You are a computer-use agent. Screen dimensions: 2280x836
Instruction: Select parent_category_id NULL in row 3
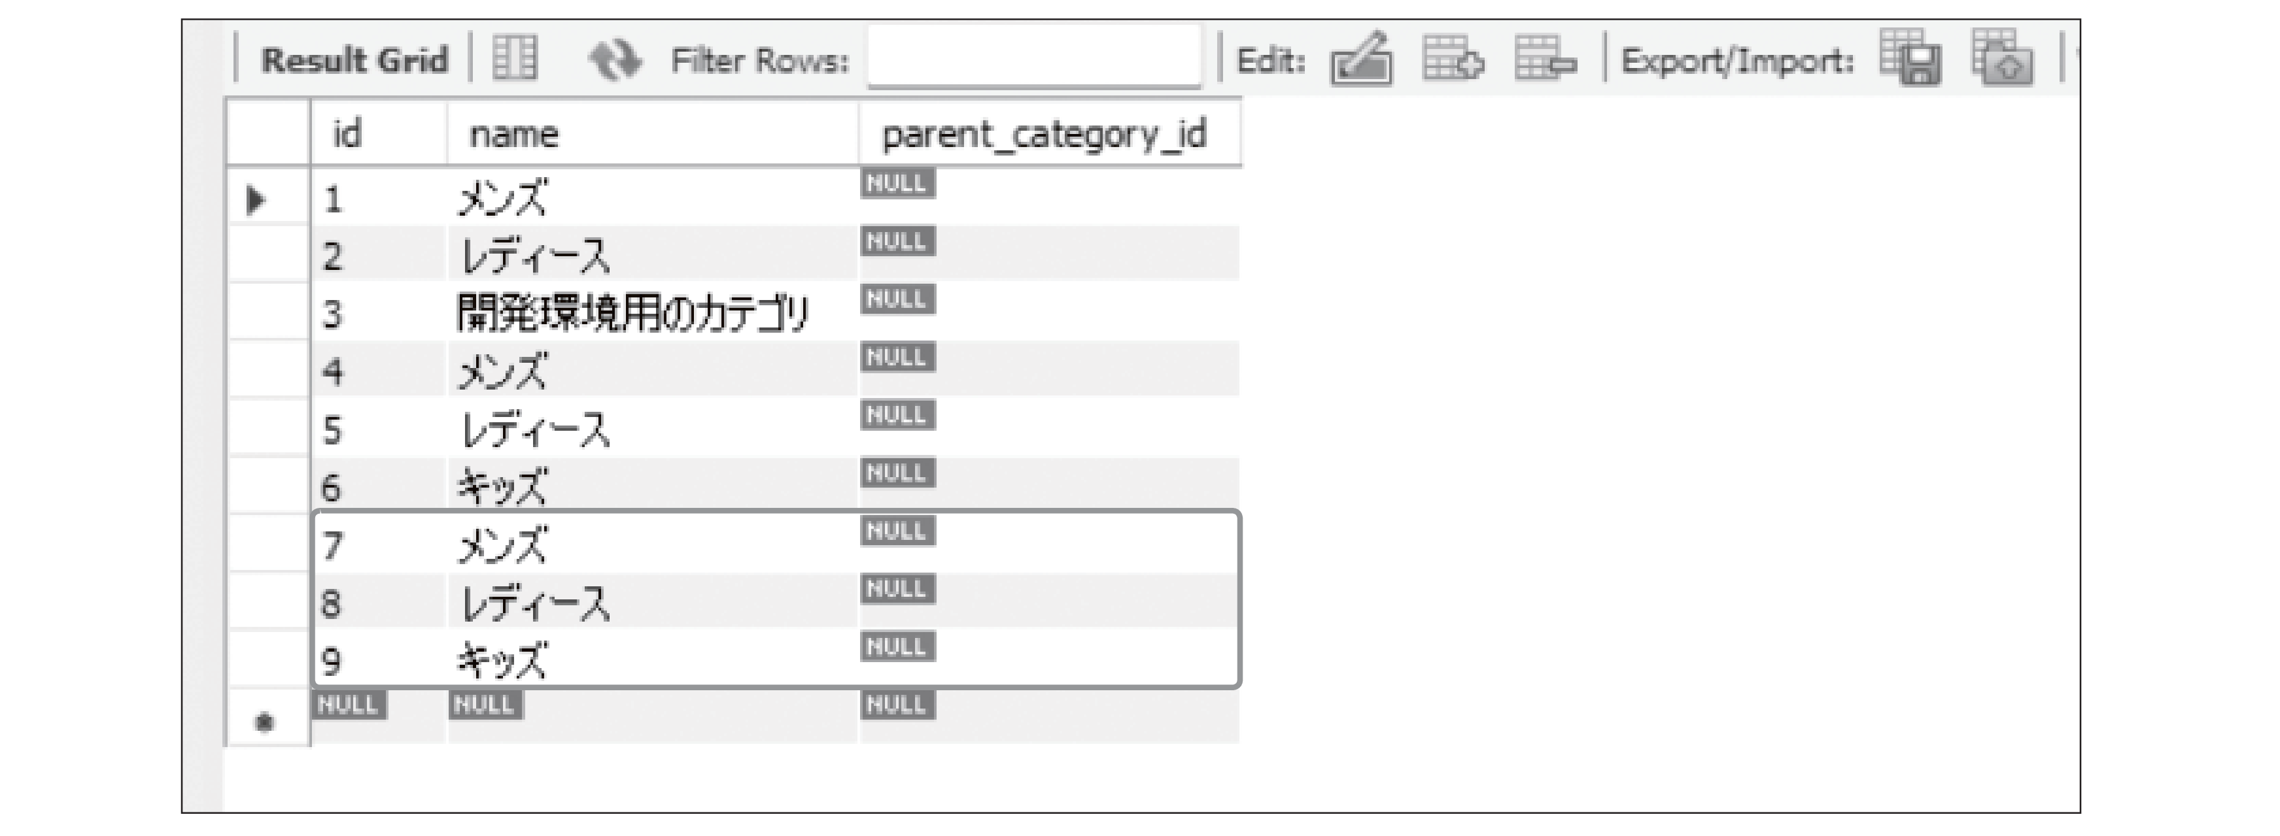point(1050,313)
